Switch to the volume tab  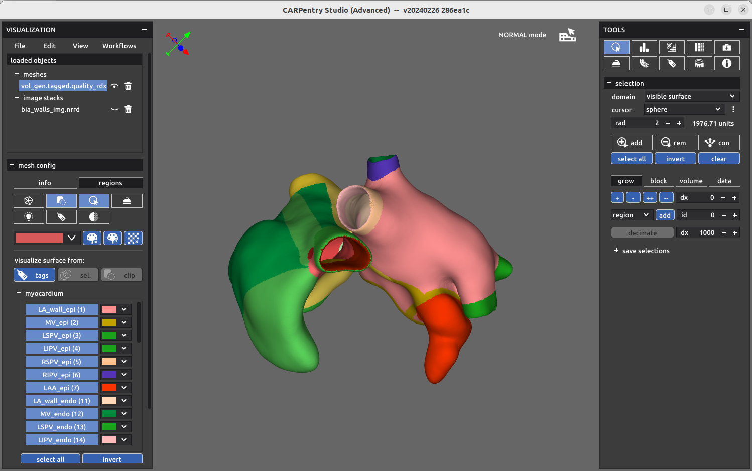point(691,181)
